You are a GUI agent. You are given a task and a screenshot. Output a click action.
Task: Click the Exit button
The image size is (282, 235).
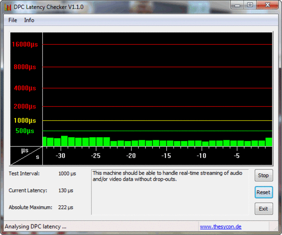263,209
